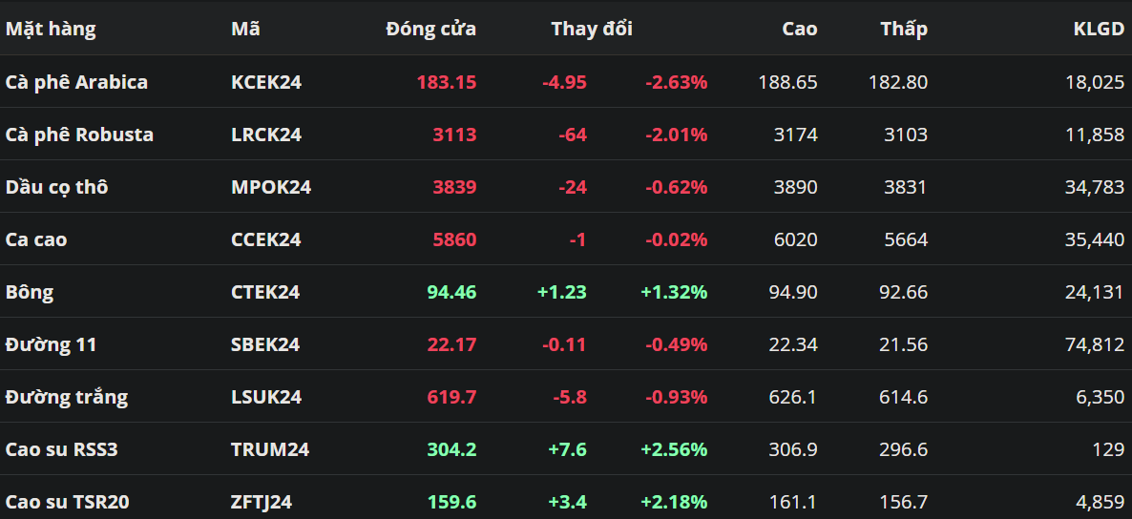Click the CTEK24 ticker code

(265, 292)
